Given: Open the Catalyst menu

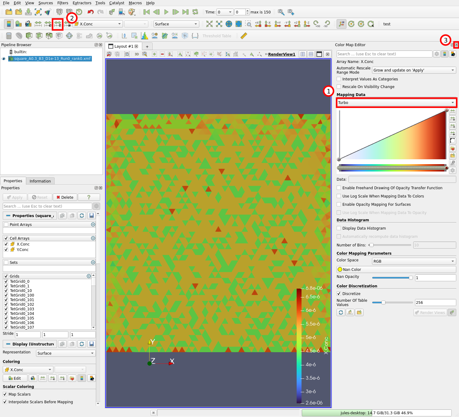Looking at the screenshot, I should tap(117, 3).
